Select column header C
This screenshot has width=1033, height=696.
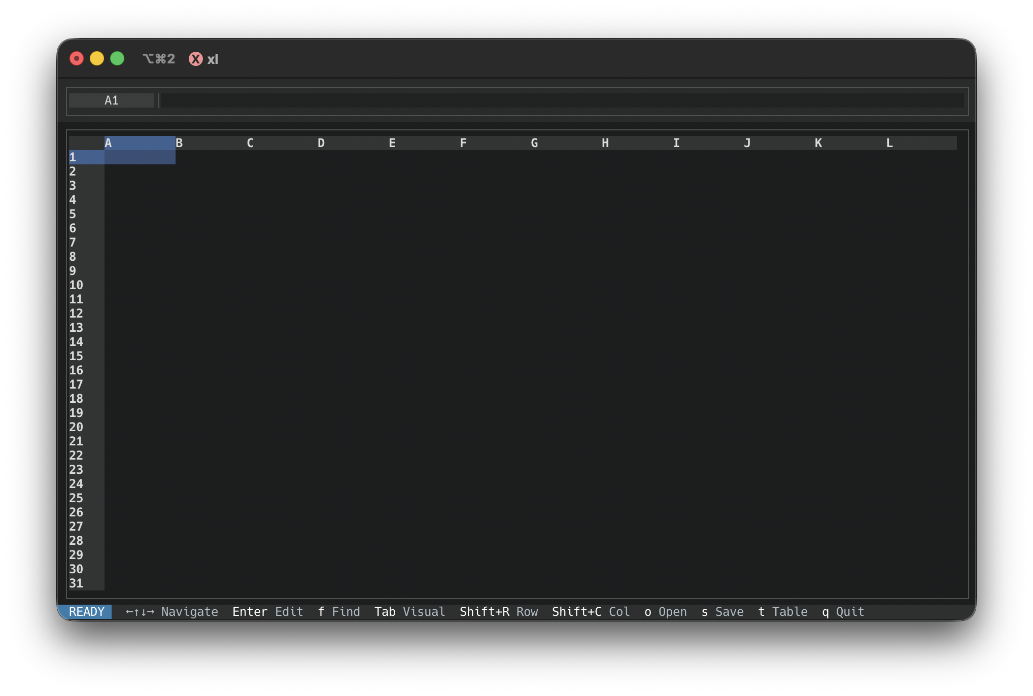pos(282,143)
